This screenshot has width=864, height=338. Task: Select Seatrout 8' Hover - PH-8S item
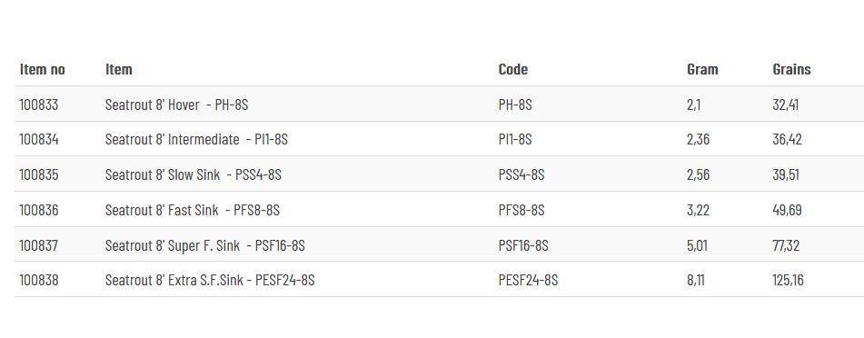177,104
